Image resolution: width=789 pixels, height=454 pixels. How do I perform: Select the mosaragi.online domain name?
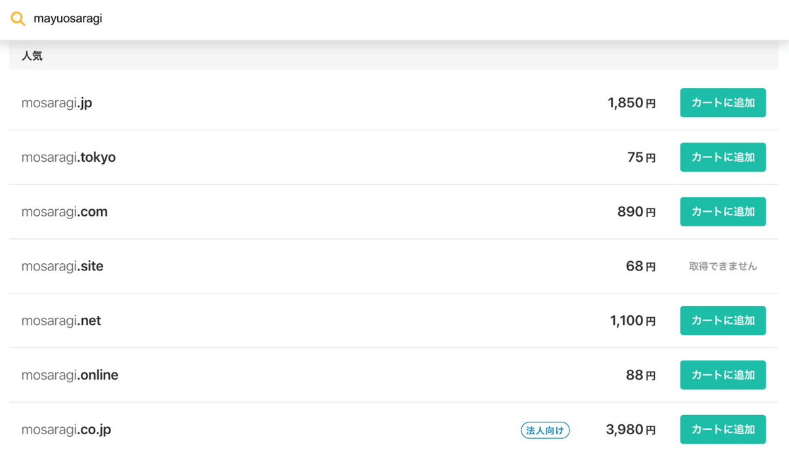[70, 376]
